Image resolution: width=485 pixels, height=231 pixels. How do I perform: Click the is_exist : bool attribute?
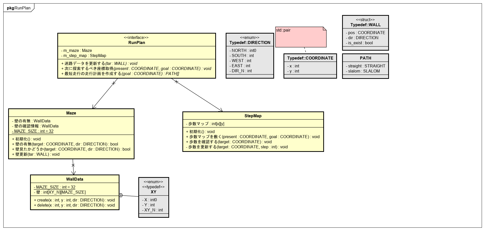click(359, 43)
